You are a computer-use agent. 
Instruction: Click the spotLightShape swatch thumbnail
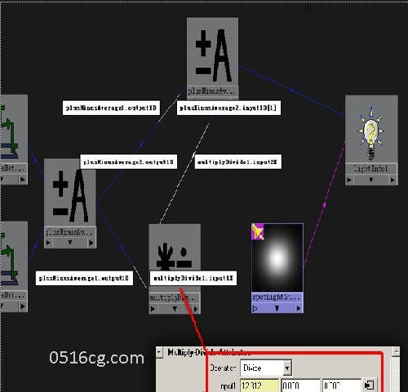tap(277, 258)
